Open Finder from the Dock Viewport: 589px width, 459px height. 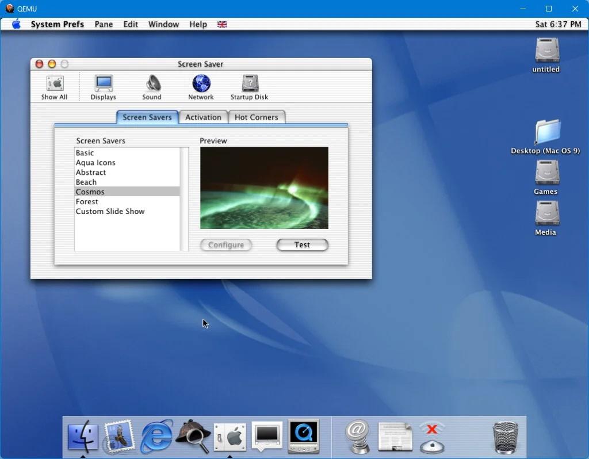[x=83, y=437]
